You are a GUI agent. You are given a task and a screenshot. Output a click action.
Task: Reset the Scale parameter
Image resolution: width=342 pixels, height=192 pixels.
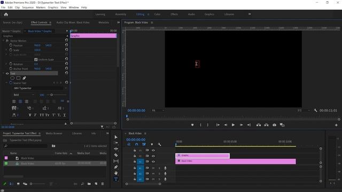point(66,50)
